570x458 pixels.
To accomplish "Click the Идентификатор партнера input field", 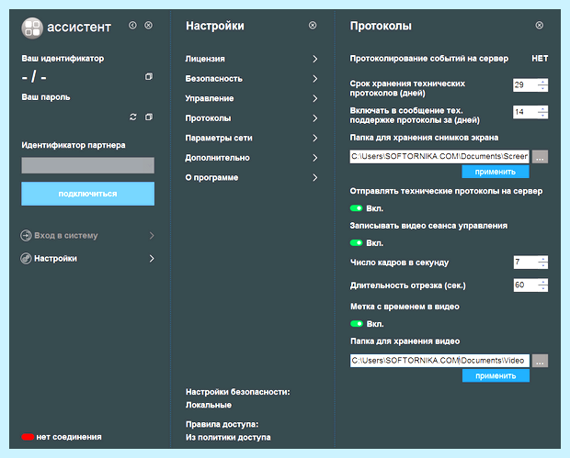I will (87, 165).
